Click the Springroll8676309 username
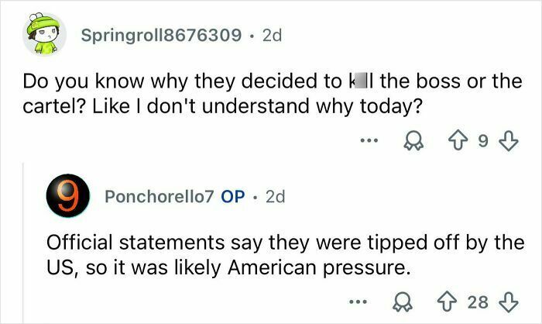The height and width of the screenshot is (324, 542). [x=161, y=36]
